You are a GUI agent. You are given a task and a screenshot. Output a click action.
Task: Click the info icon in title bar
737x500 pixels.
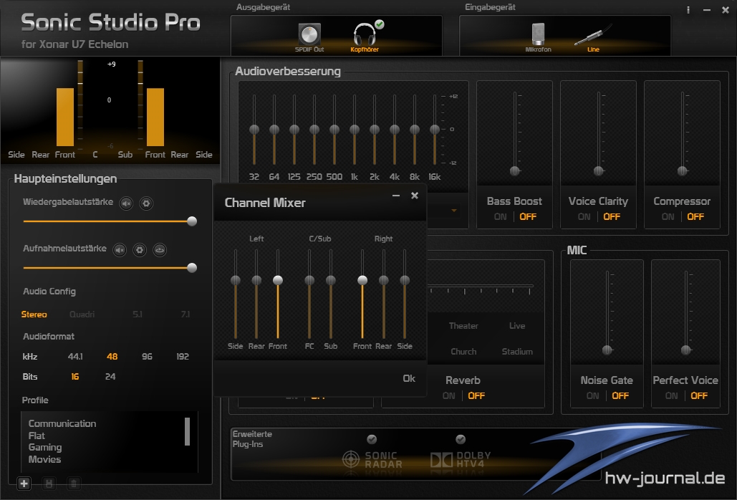point(688,10)
